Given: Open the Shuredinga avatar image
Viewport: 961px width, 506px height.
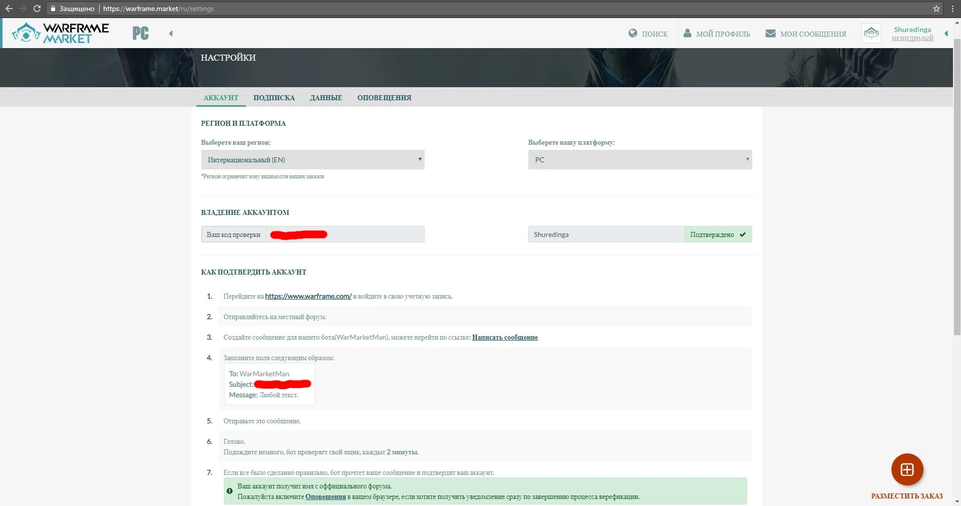Looking at the screenshot, I should click(x=871, y=33).
